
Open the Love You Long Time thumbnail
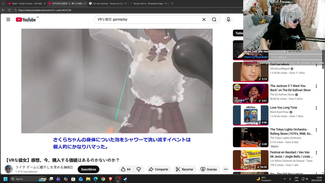251,115
